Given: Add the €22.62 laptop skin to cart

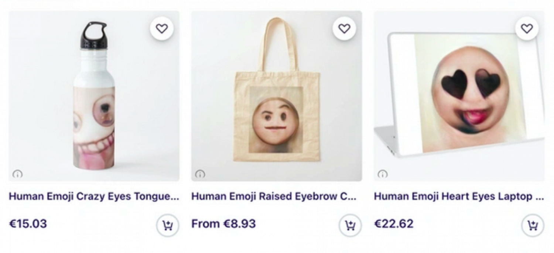Looking at the screenshot, I should 533,225.
